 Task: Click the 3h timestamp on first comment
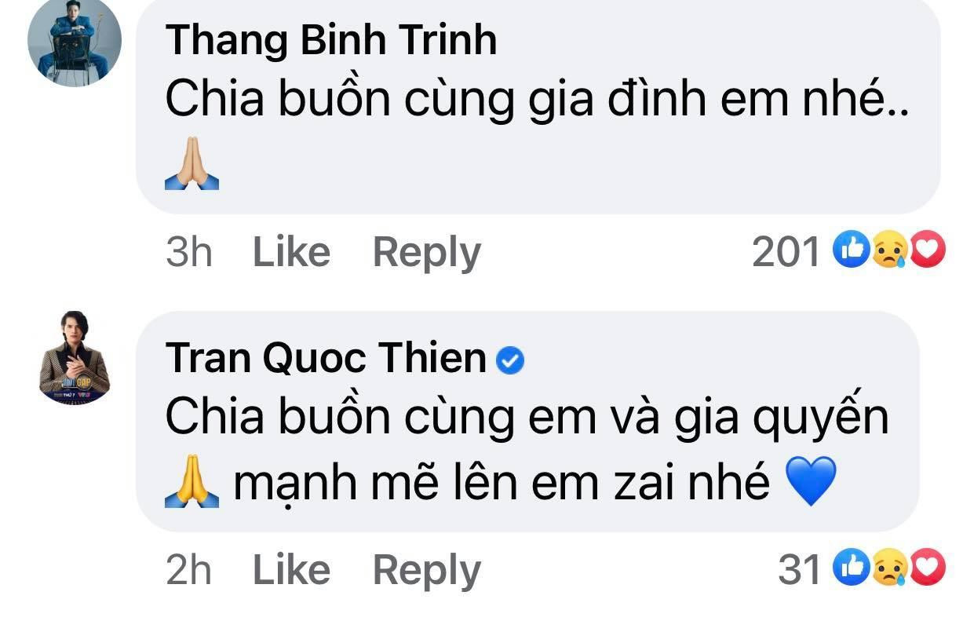click(x=188, y=253)
